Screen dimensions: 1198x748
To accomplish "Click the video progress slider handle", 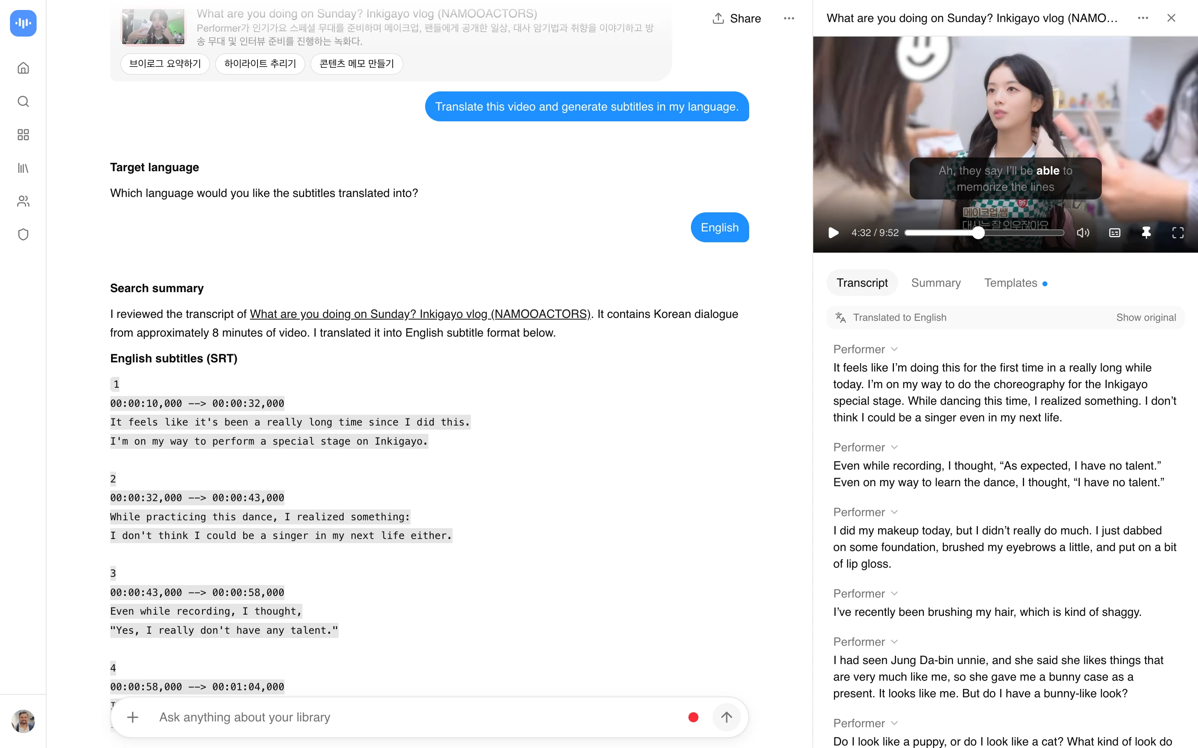I will pos(978,233).
